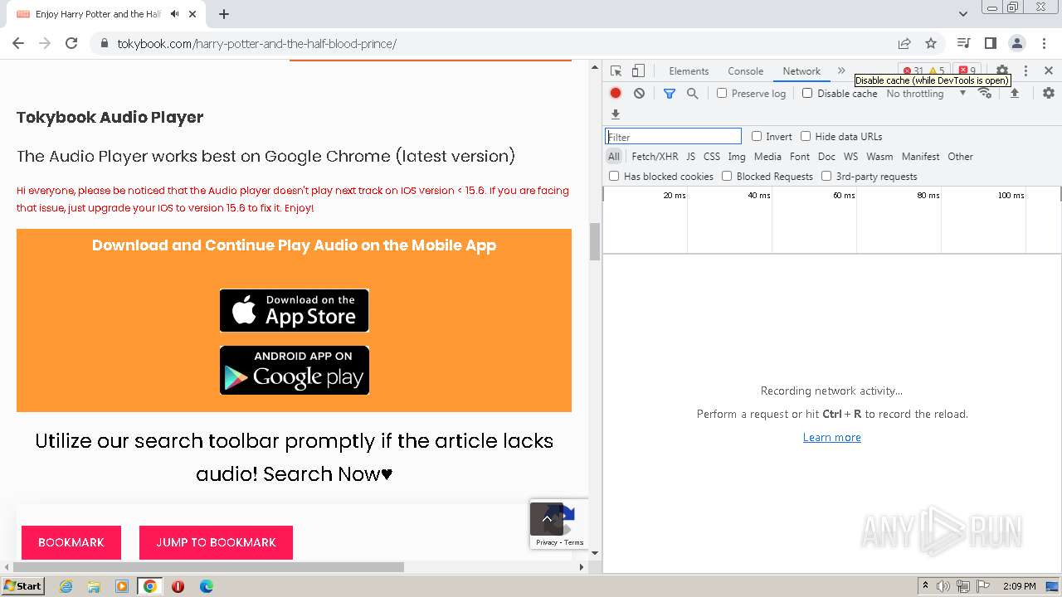Open network search magnifier
1062x597 pixels.
point(692,94)
